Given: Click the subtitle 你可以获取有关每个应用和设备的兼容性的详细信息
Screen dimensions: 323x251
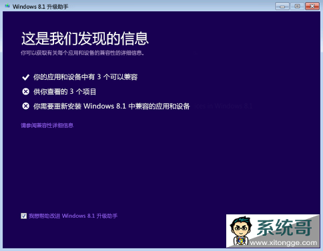Looking at the screenshot, I should 82,53.
